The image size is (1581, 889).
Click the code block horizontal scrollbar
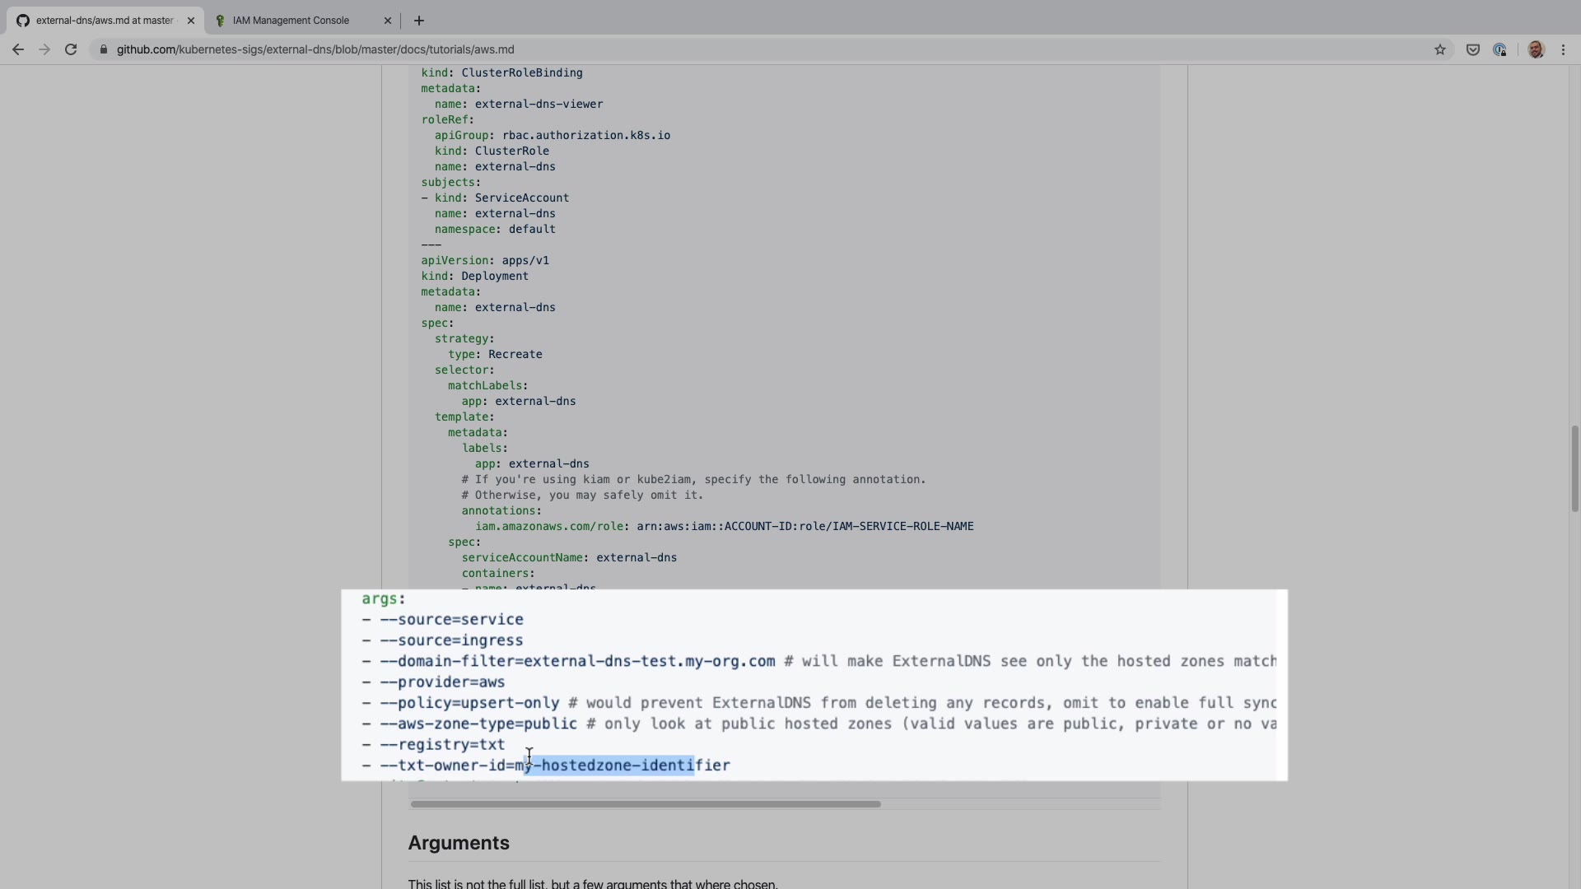(x=646, y=804)
